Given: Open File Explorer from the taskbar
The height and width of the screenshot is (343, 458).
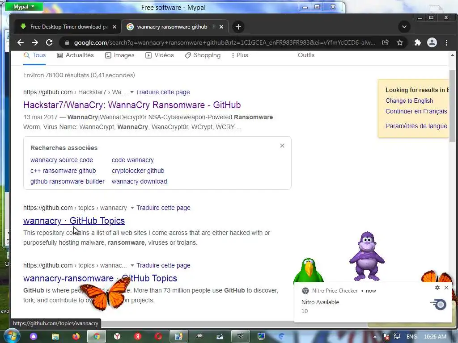Looking at the screenshot, I should tap(55, 337).
